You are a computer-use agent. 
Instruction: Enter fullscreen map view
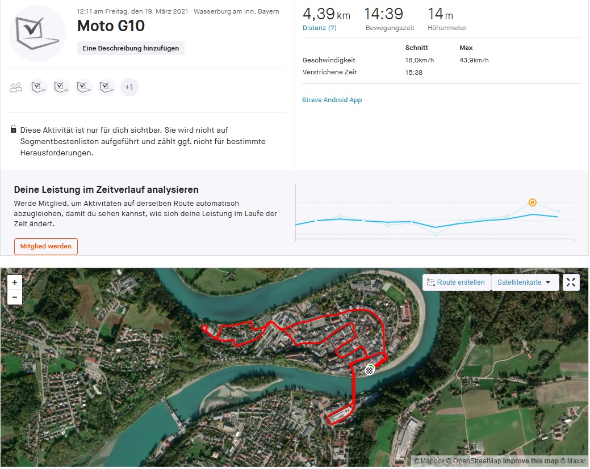click(571, 282)
